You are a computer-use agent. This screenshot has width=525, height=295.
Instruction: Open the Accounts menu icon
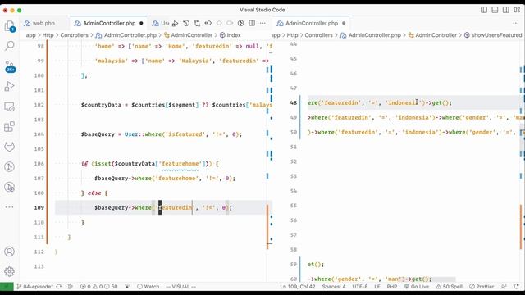pyautogui.click(x=9, y=252)
